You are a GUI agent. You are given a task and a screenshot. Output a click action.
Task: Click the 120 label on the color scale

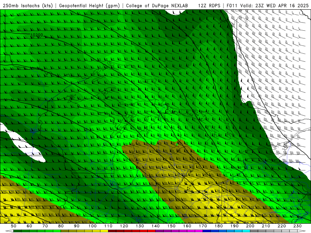124,226
